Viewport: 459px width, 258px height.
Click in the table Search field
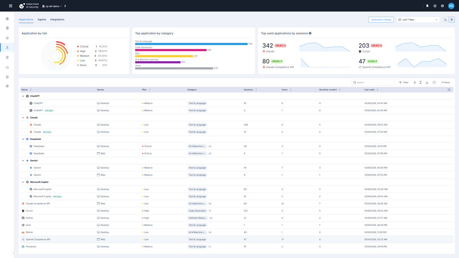tap(373, 83)
